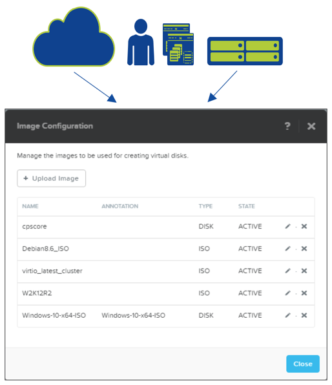Click ACTIVE state in cpscore row

(250, 226)
